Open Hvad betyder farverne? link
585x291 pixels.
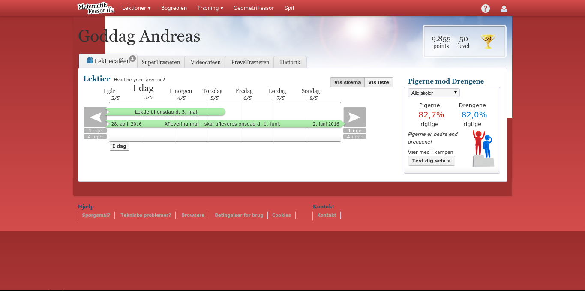(x=139, y=80)
